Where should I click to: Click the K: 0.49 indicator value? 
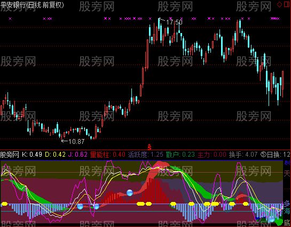coord(32,155)
